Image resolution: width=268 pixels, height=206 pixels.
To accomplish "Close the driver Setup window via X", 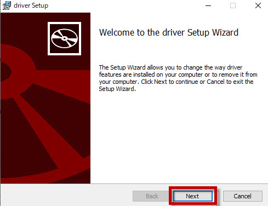I will click(258, 5).
